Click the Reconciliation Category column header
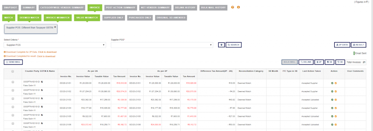Viewport: 373px width, 131px height. point(251,71)
